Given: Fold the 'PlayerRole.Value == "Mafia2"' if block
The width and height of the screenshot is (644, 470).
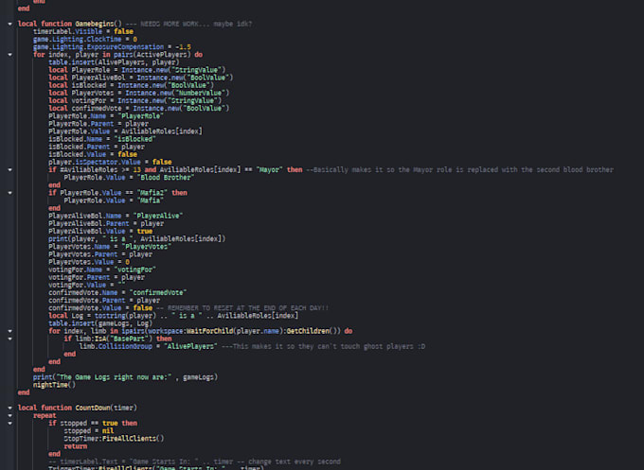Looking at the screenshot, I should tap(9, 193).
